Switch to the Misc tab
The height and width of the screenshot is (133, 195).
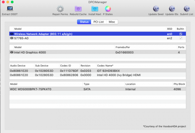click(x=112, y=22)
